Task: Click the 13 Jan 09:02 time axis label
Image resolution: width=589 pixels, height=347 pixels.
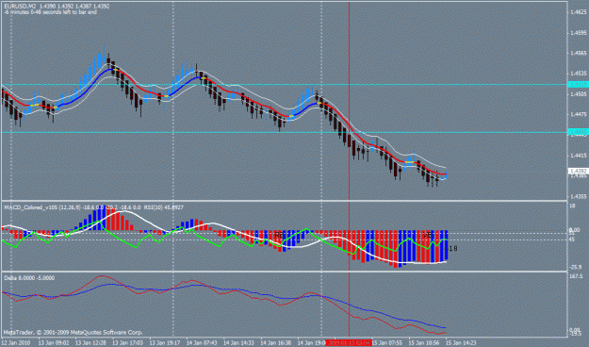Action: (53, 343)
